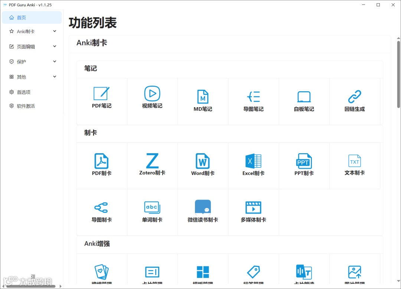Screen dimensions: 401x289
Task: Click the template management grid icon
Action: (203, 272)
